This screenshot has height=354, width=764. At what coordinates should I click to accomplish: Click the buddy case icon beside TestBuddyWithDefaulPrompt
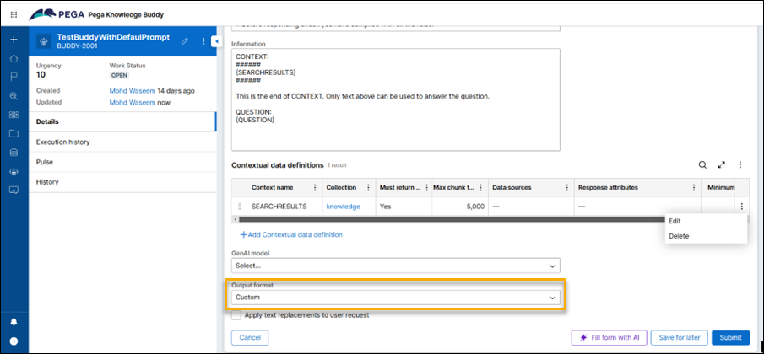coord(45,41)
